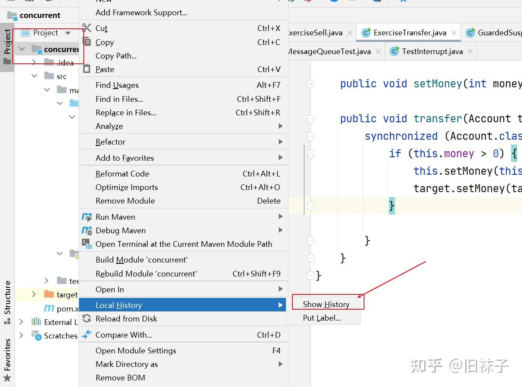Click the target folder icon
This screenshot has width=522, height=387.
pos(49,294)
